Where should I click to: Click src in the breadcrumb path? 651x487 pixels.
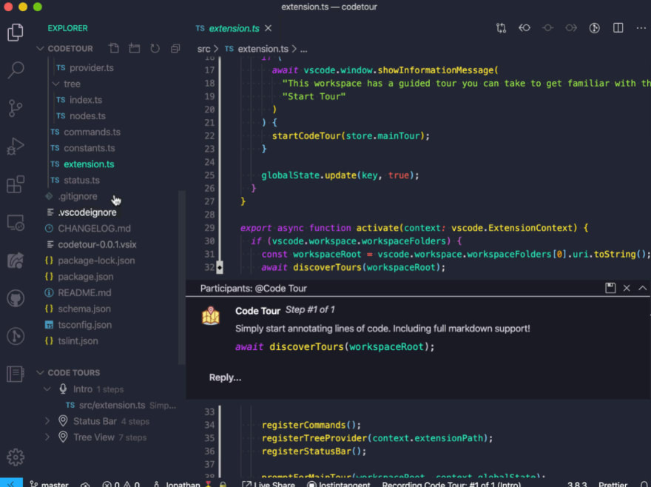(x=203, y=49)
